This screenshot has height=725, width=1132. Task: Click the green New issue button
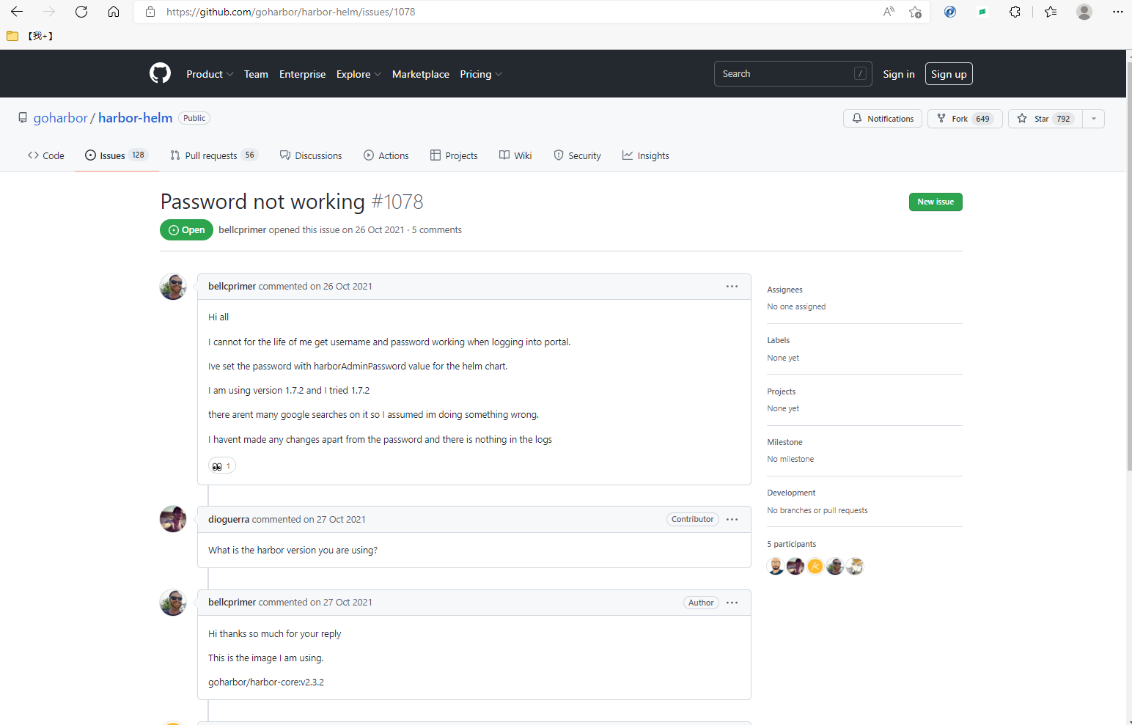[x=936, y=202]
